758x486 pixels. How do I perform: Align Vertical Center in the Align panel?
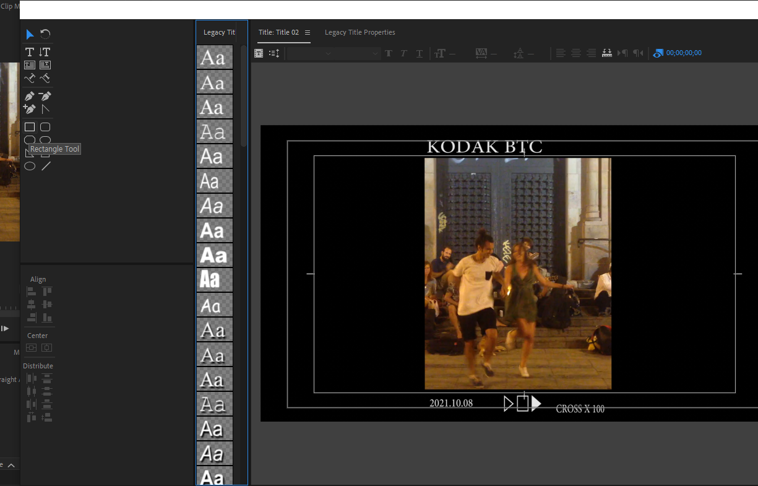pos(47,304)
